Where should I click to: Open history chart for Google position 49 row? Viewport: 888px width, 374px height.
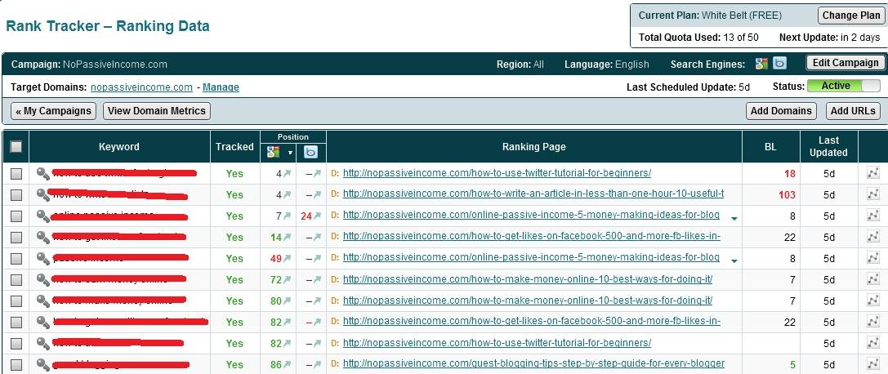pyautogui.click(x=872, y=259)
